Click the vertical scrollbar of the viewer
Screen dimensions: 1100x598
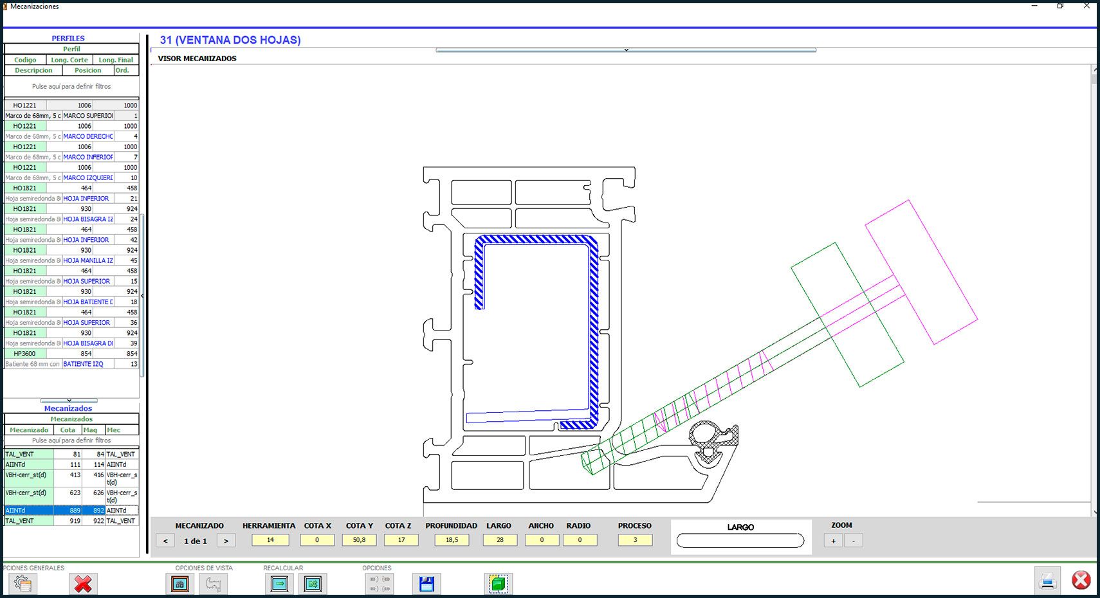[x=1094, y=289]
